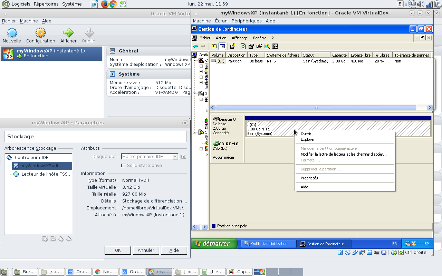The height and width of the screenshot is (276, 442).
Task: Click mouse integration icon in VM status bar
Action: (x=394, y=253)
